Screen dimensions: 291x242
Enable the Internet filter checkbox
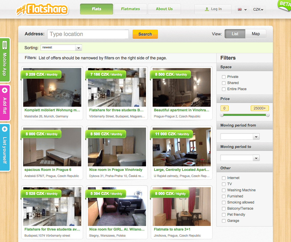224,178
